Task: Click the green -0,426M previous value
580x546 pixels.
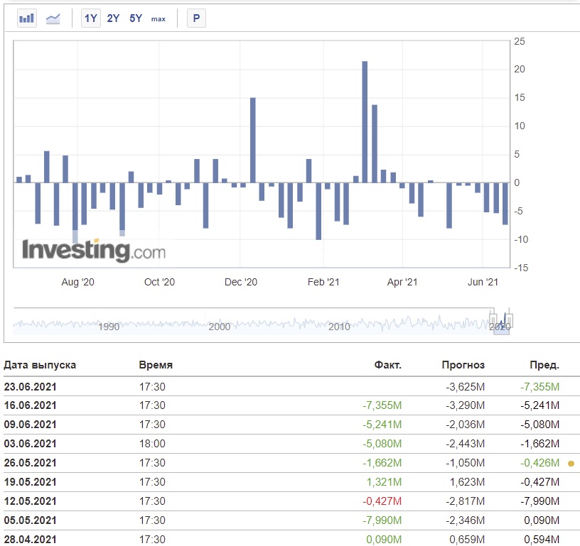Action: coord(539,463)
